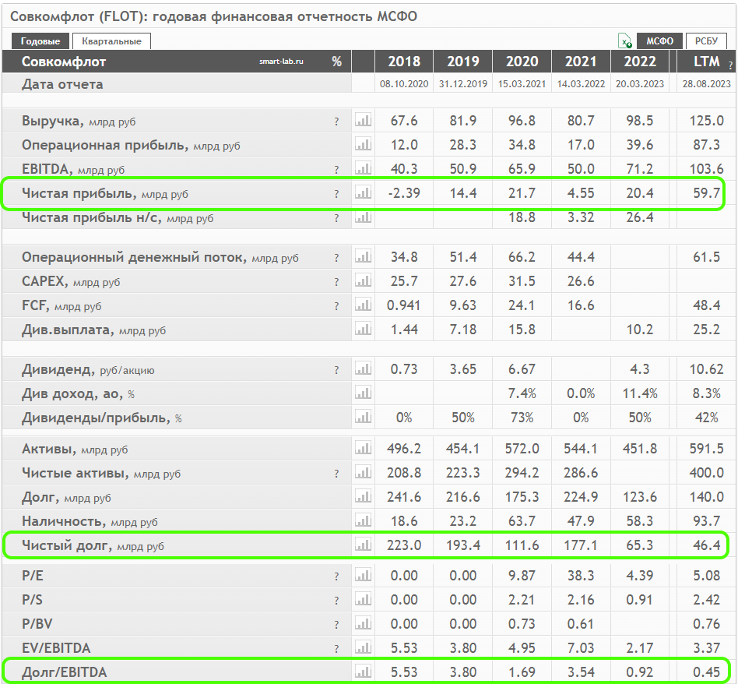Download table via Excel export icon

tap(625, 41)
